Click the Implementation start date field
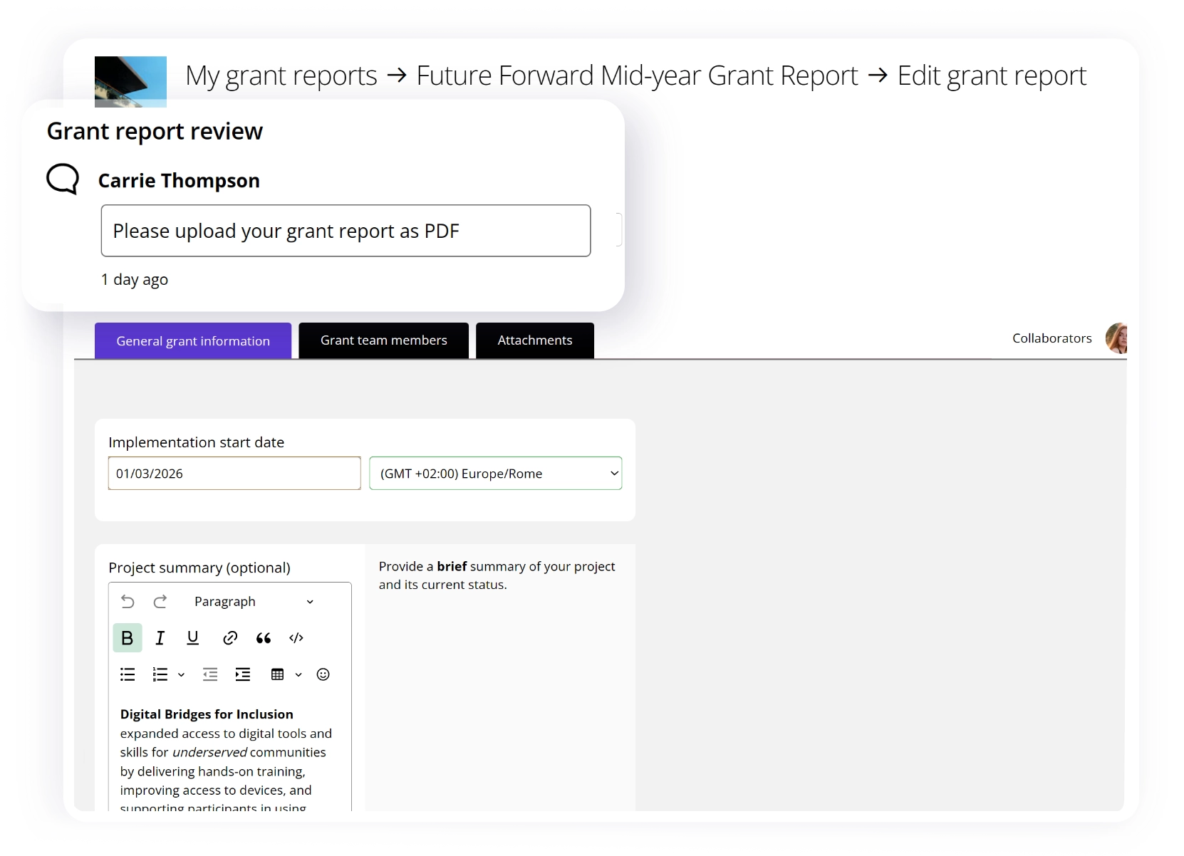 click(234, 474)
